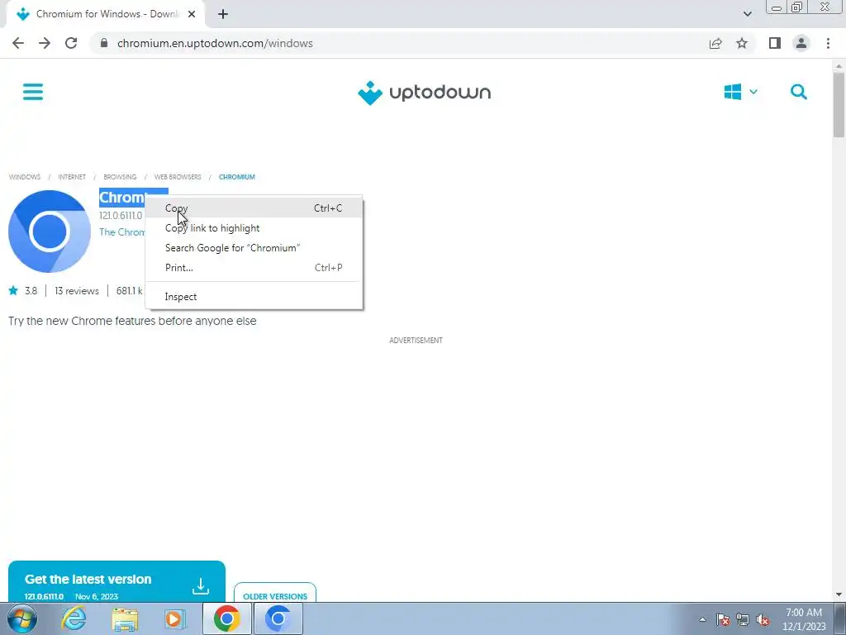Open the browser side panel icon
Image resolution: width=846 pixels, height=635 pixels.
coord(775,43)
